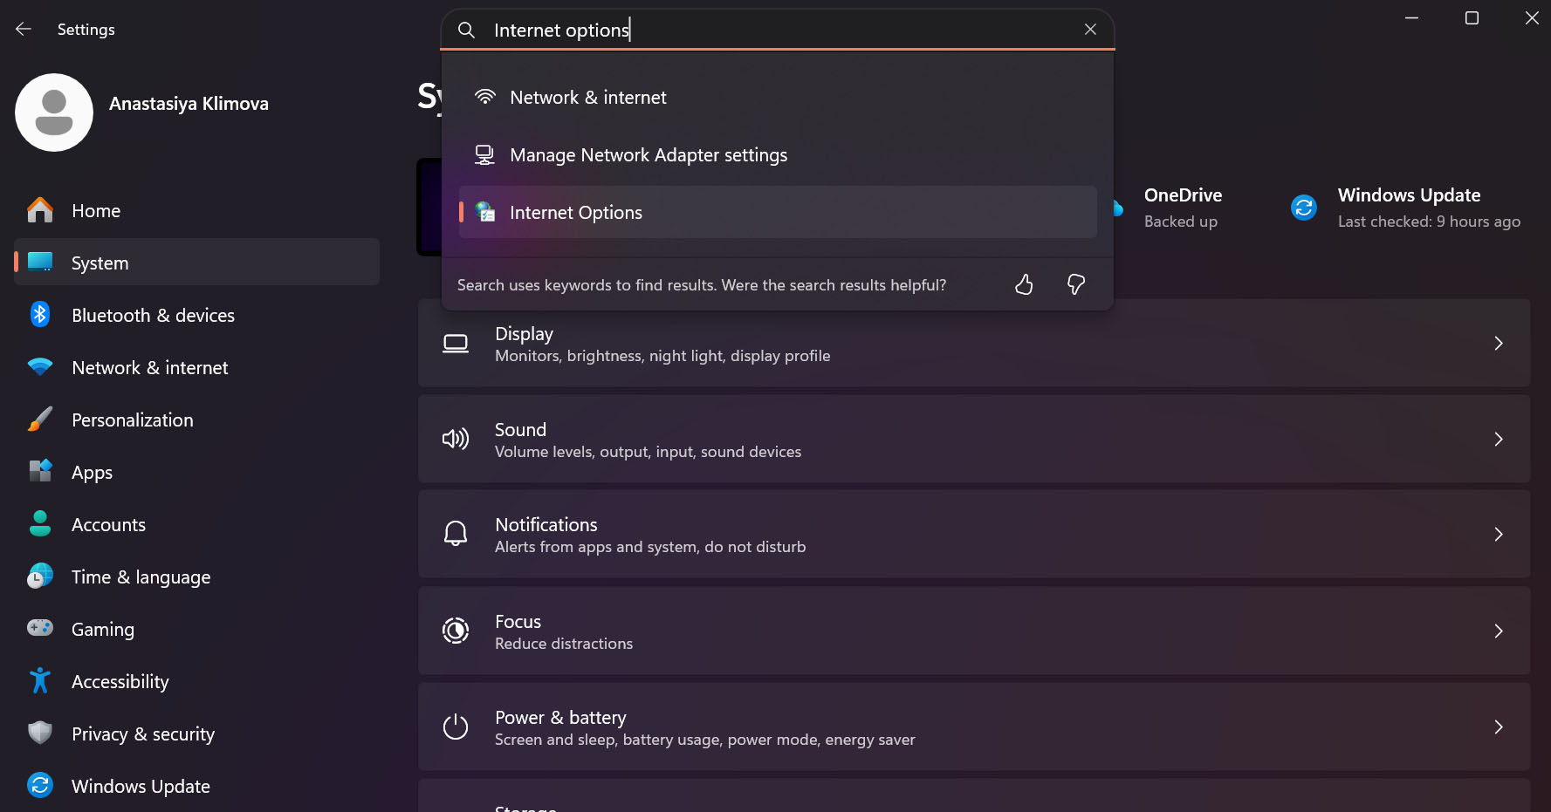Click the Bluetooth icon in sidebar

click(x=40, y=314)
